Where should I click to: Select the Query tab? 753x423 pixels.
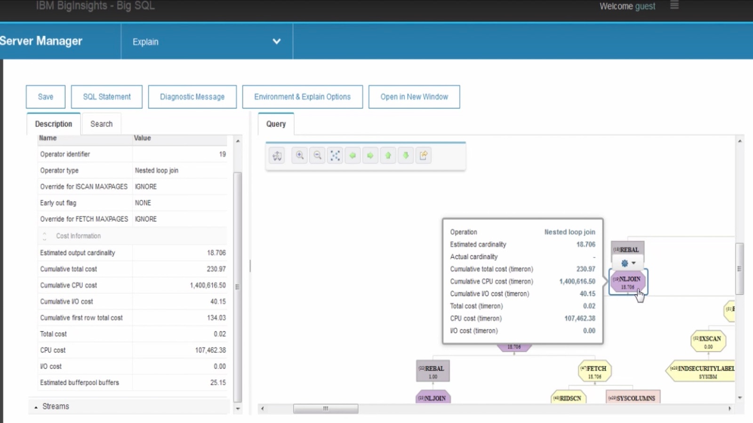click(x=276, y=124)
